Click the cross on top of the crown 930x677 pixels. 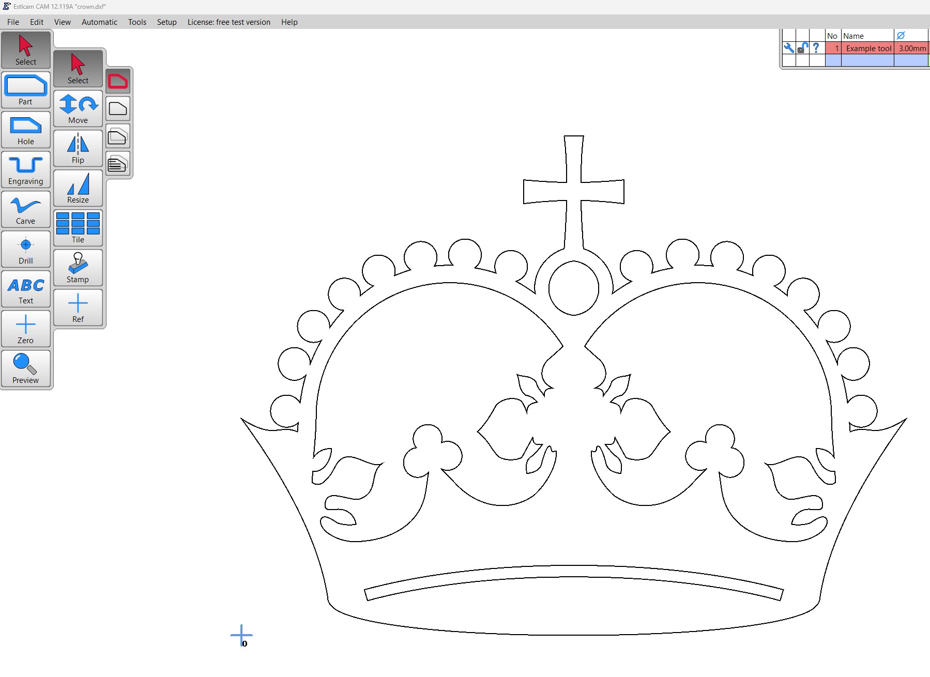(574, 191)
